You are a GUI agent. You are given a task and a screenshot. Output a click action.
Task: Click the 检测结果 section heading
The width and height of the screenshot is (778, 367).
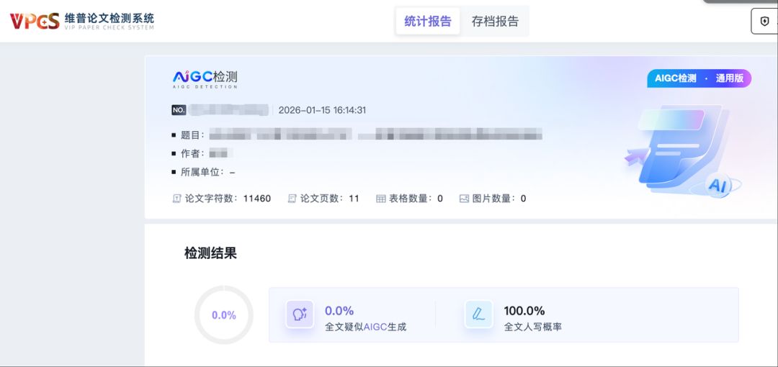point(210,253)
